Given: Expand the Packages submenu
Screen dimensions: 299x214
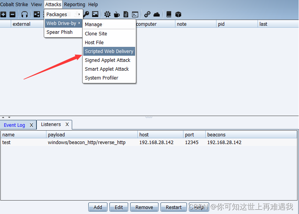Looking at the screenshot, I should tap(63, 14).
